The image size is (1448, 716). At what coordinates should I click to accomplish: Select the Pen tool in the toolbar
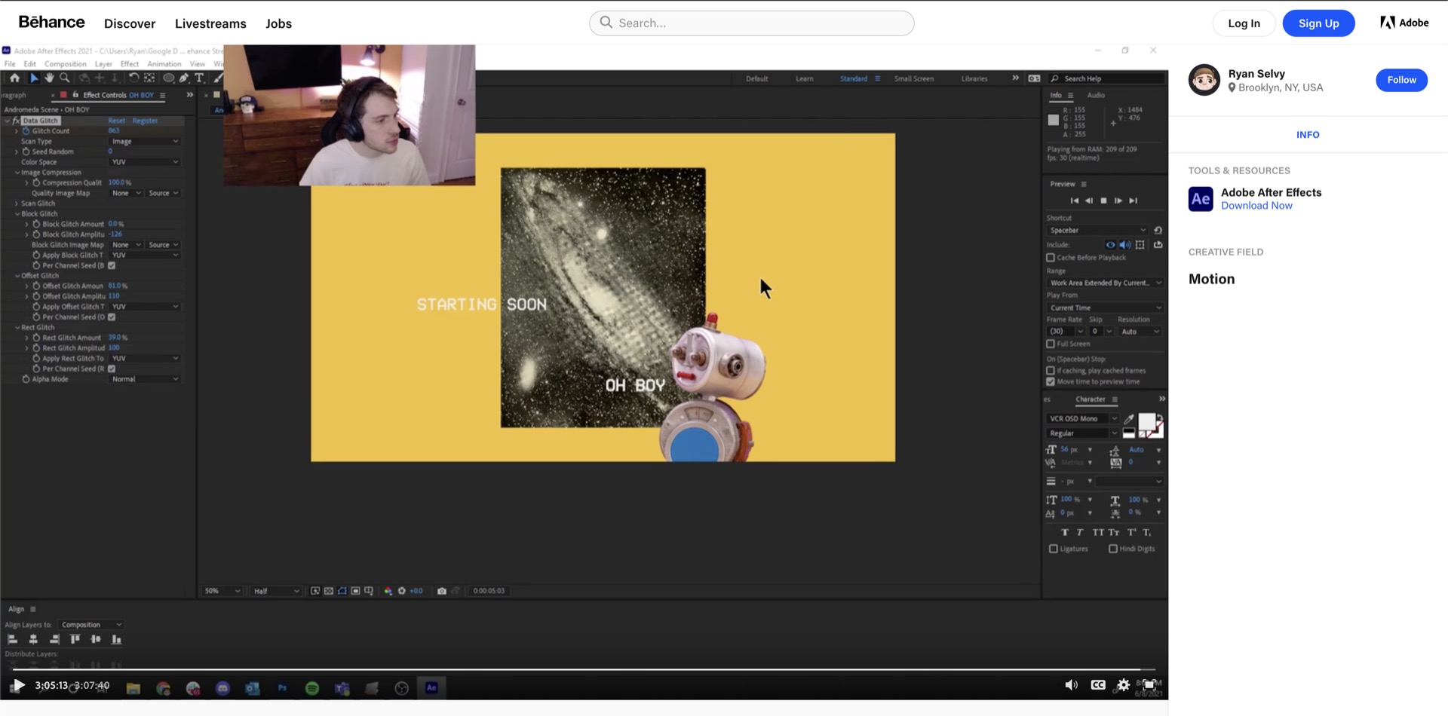184,78
